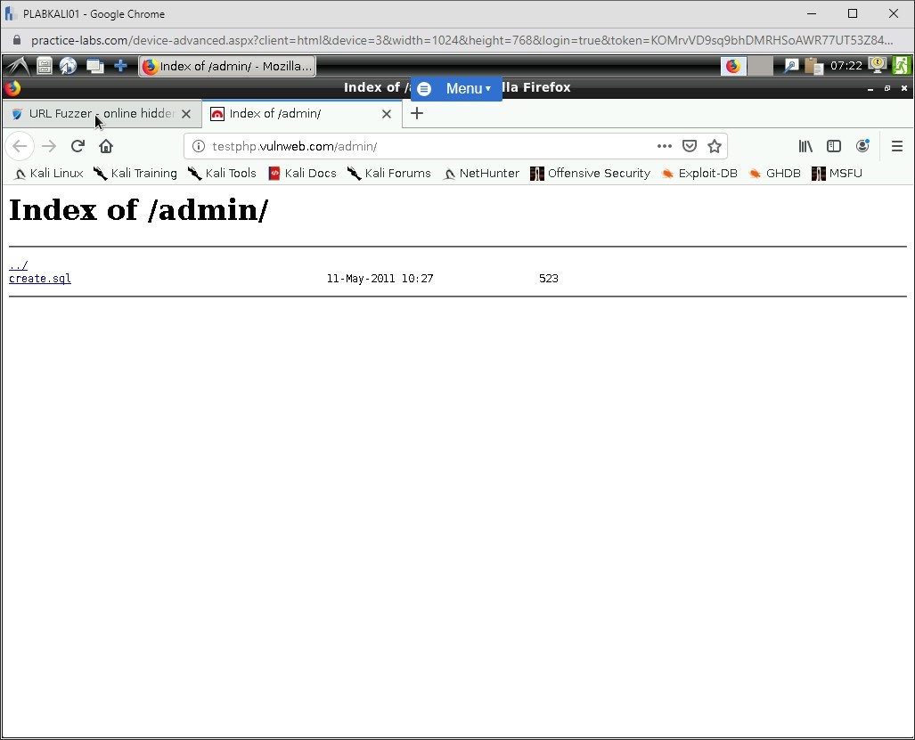Viewport: 915px width, 740px height.
Task: Navigate to the parent directory link
Action: [18, 264]
